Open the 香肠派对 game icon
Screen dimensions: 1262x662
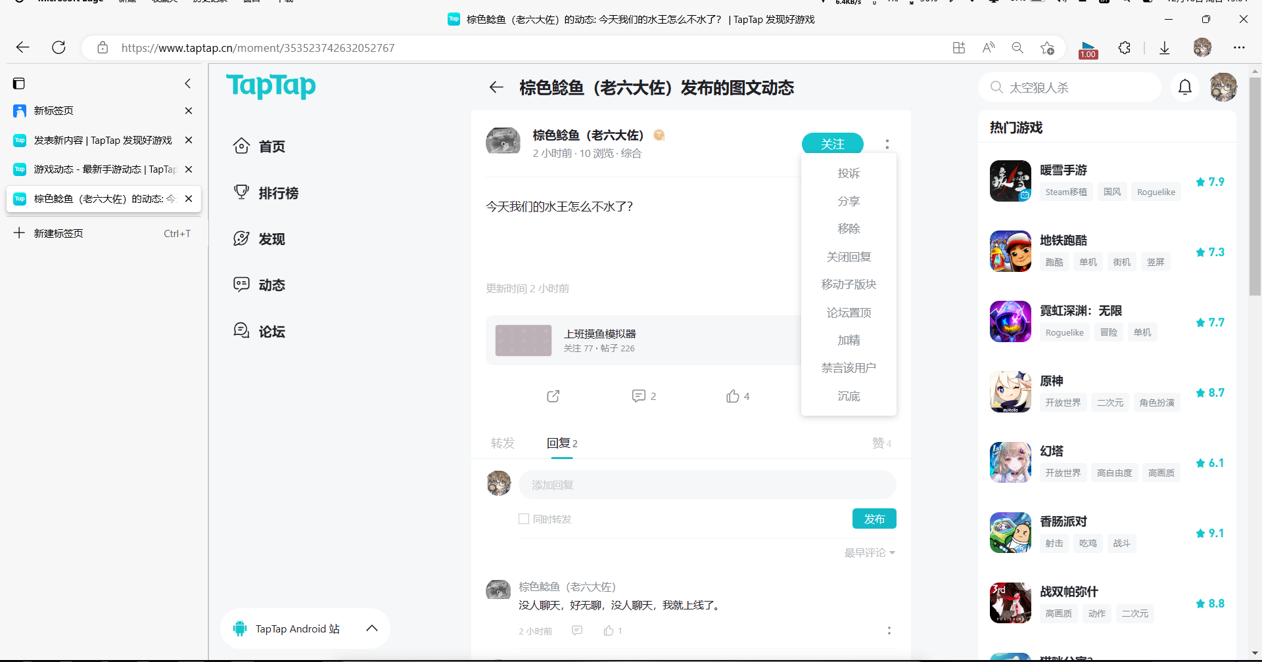coord(1010,532)
